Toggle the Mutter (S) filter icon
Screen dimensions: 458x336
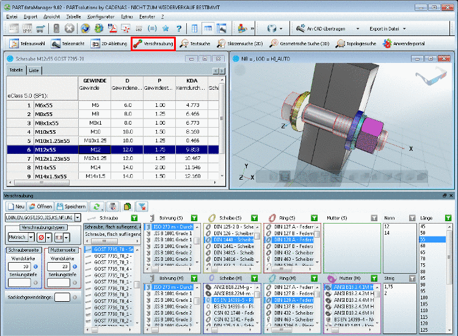pyautogui.click(x=374, y=217)
